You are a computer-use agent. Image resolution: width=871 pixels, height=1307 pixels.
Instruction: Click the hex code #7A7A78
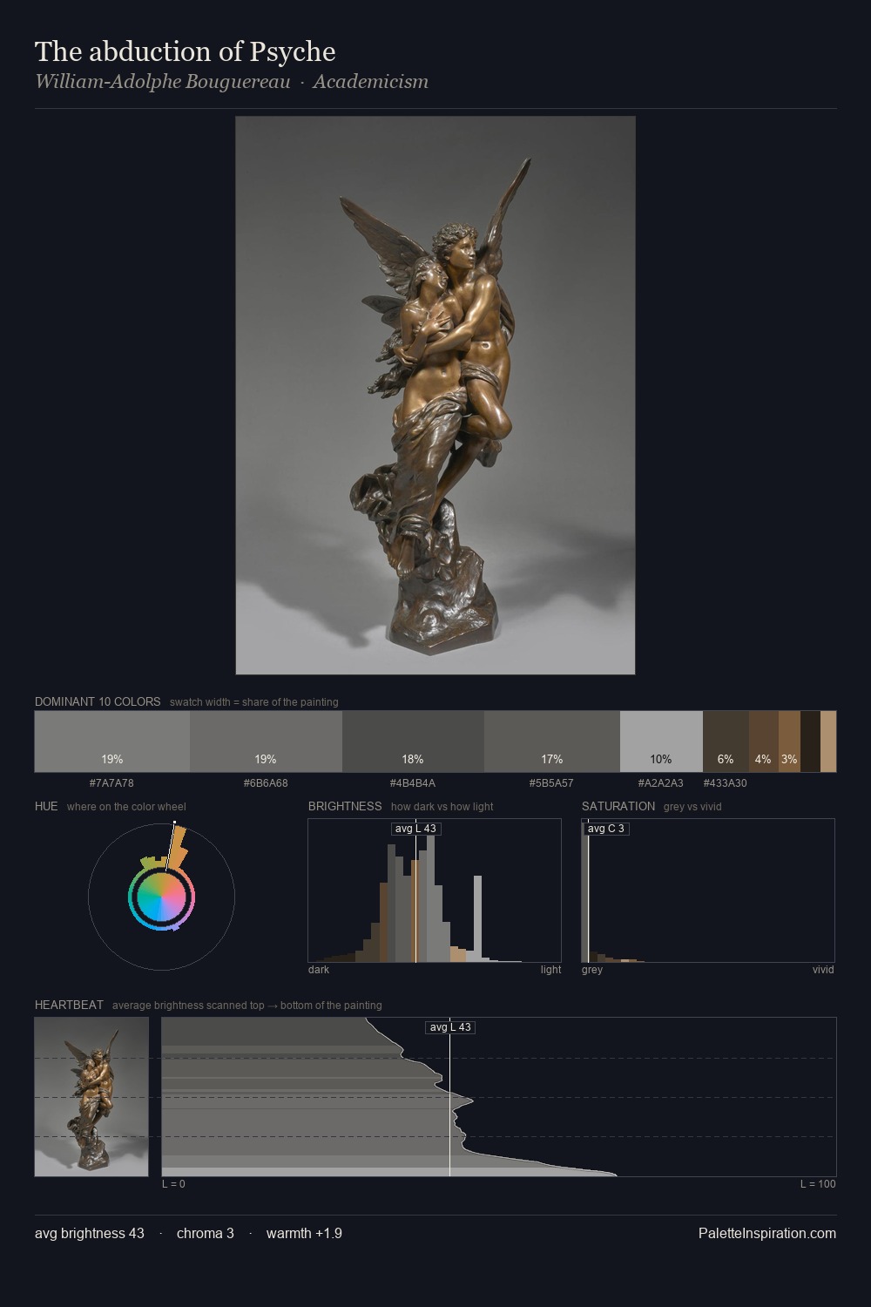click(x=111, y=783)
